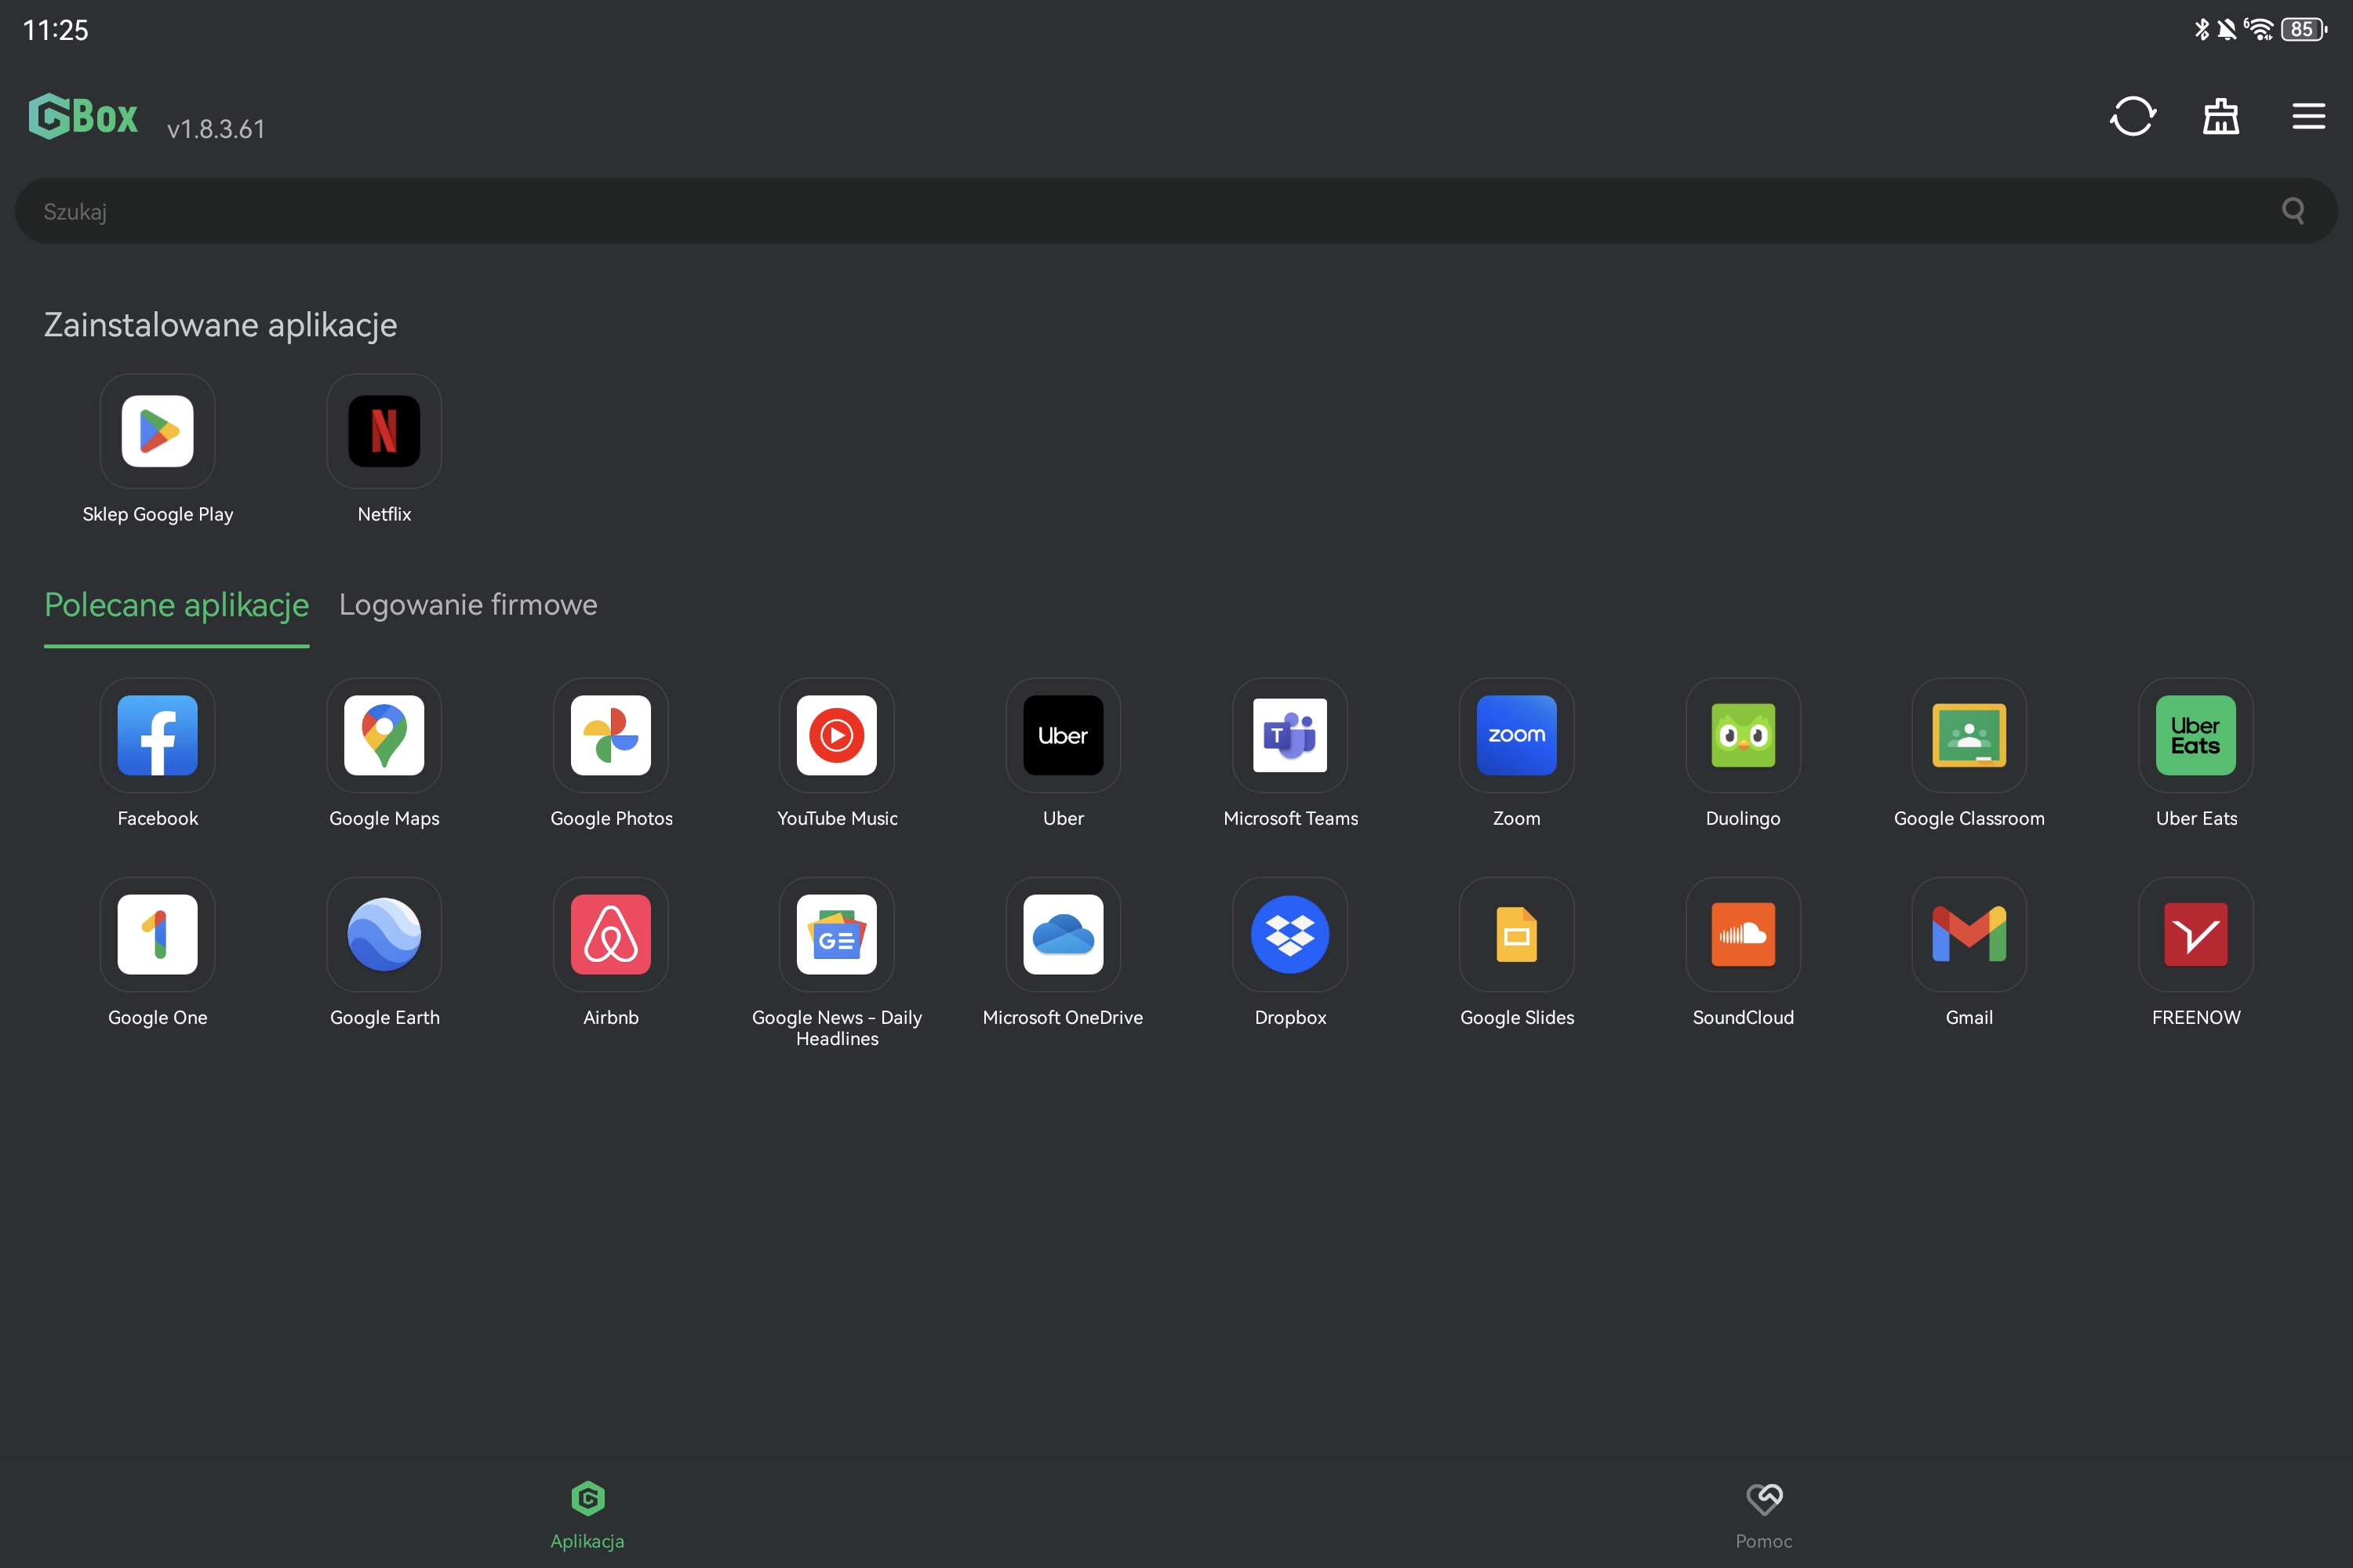Open the Facebook app icon
This screenshot has height=1568, width=2353.
(157, 735)
